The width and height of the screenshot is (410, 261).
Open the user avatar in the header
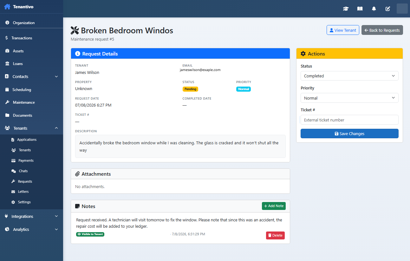coord(402,9)
